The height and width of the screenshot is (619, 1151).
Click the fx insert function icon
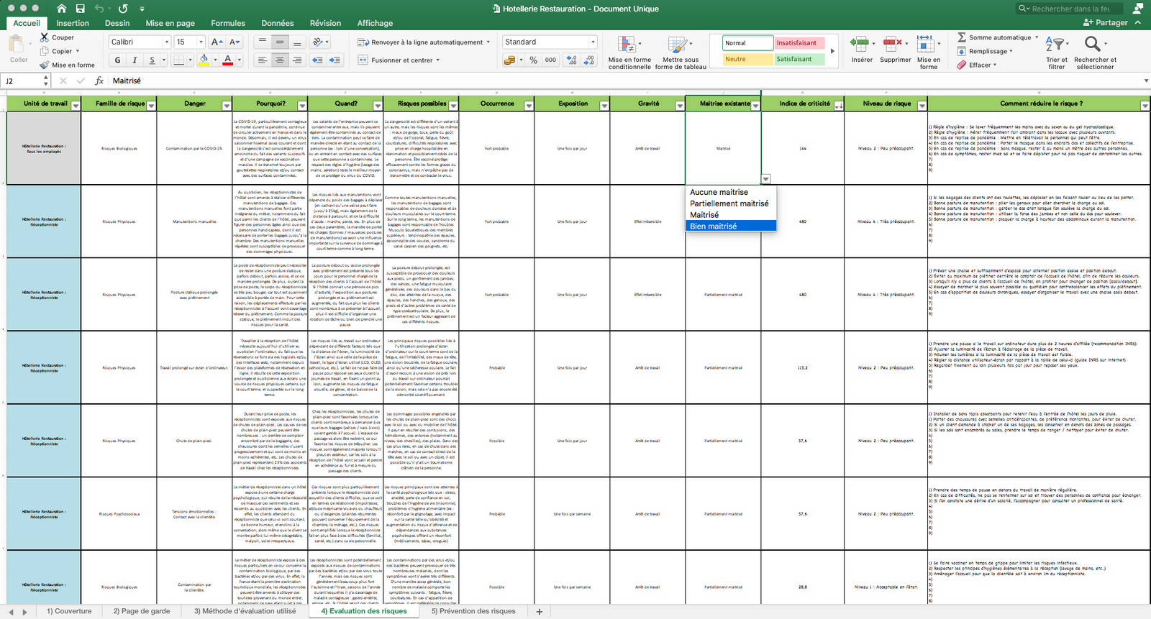point(99,81)
